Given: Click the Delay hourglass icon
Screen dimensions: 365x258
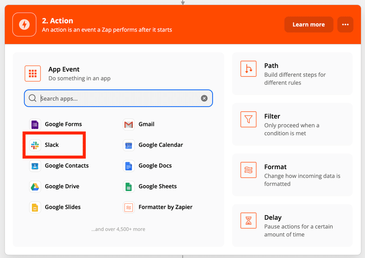Looking at the screenshot, I should tap(248, 220).
